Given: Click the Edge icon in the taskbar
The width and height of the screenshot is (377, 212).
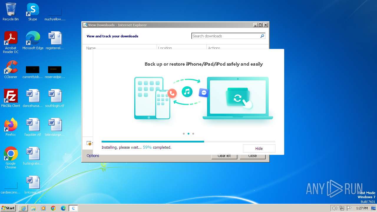Looking at the screenshot, I should (x=63, y=208).
